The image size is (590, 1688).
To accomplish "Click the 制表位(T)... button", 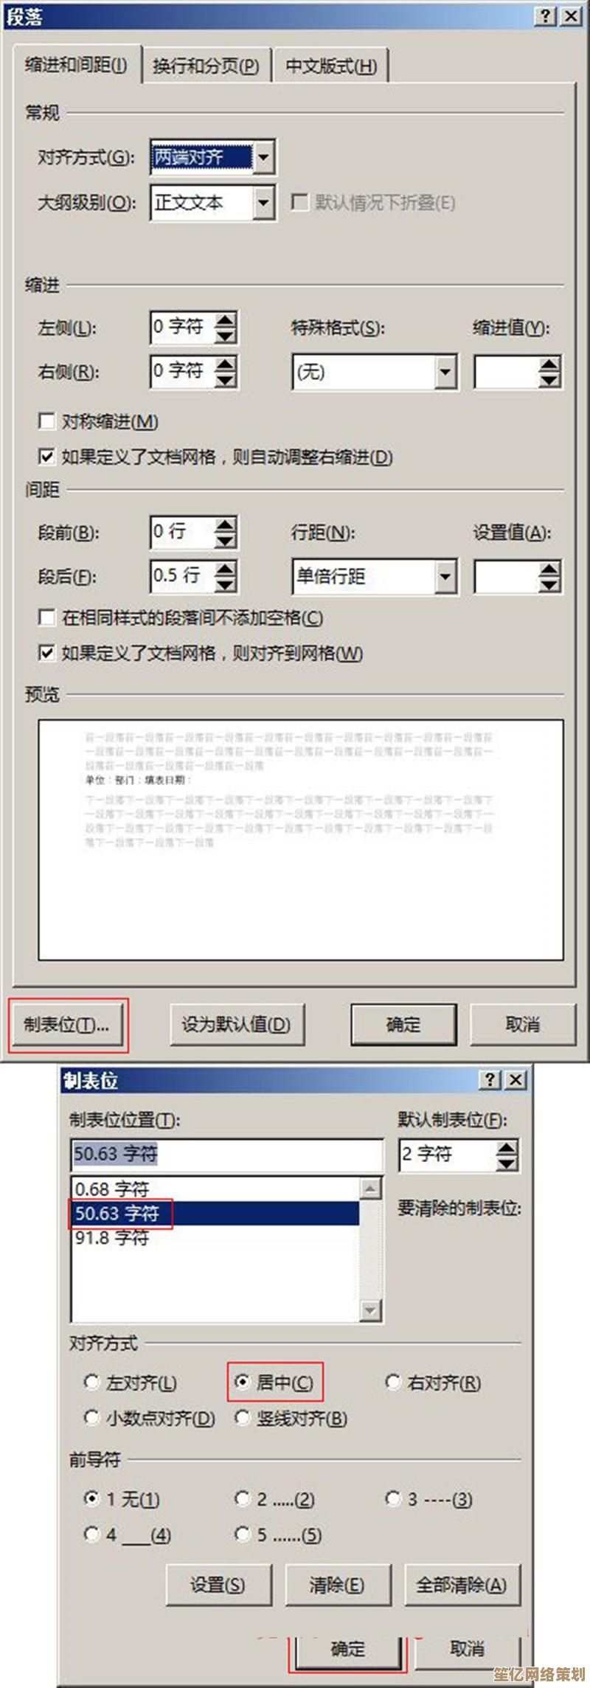I will point(68,1024).
